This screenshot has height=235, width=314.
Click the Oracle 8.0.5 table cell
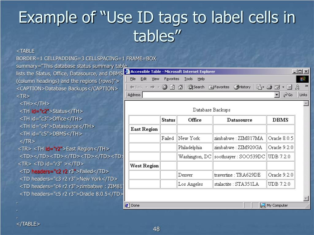[x=280, y=138]
